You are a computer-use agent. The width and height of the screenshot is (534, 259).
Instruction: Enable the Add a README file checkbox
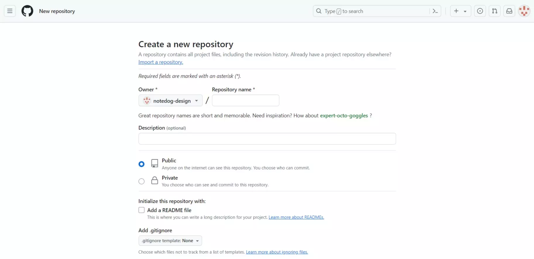point(141,210)
